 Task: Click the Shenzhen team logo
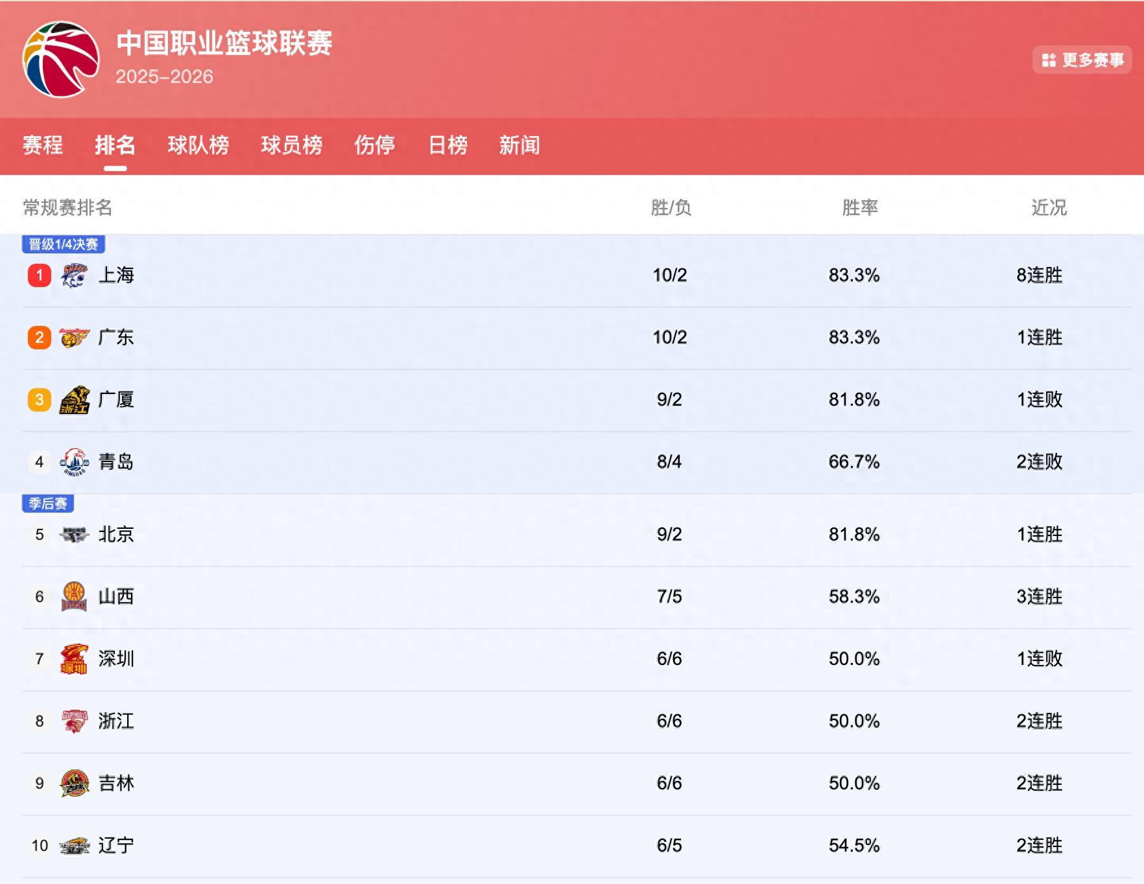coord(74,659)
